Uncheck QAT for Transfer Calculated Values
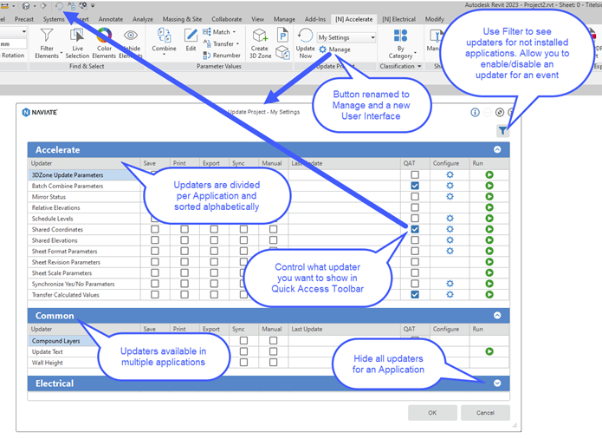The width and height of the screenshot is (602, 439). 415,294
